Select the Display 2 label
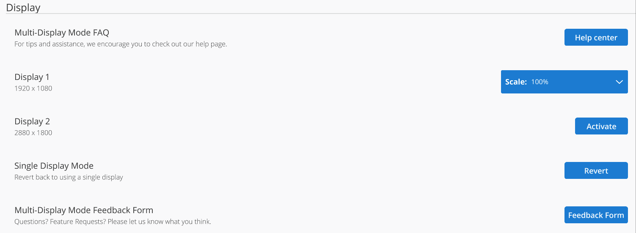The width and height of the screenshot is (636, 233). 32,121
